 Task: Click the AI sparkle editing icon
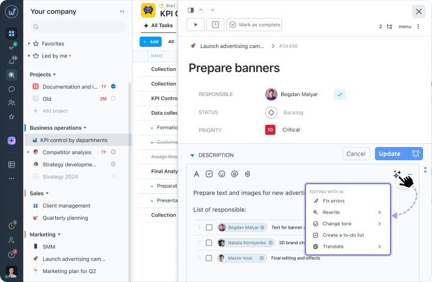click(x=397, y=174)
